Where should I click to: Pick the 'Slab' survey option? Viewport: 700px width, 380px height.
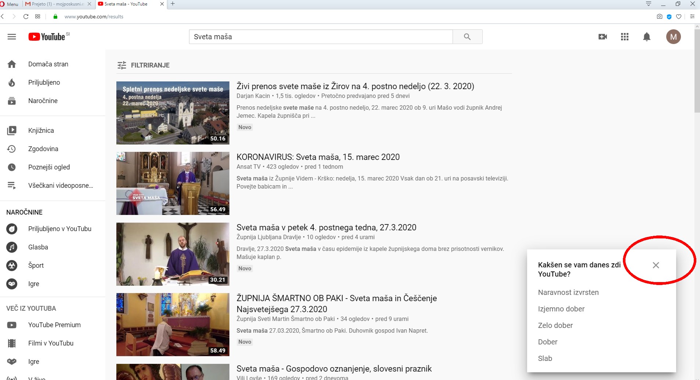click(x=545, y=358)
